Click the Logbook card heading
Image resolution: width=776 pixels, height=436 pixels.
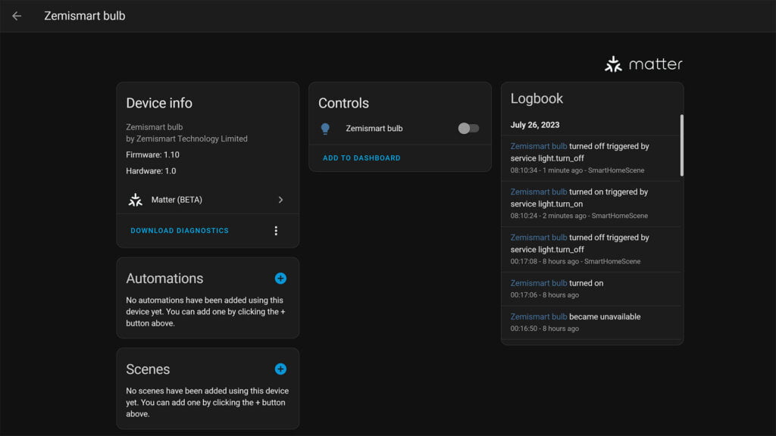pos(537,98)
